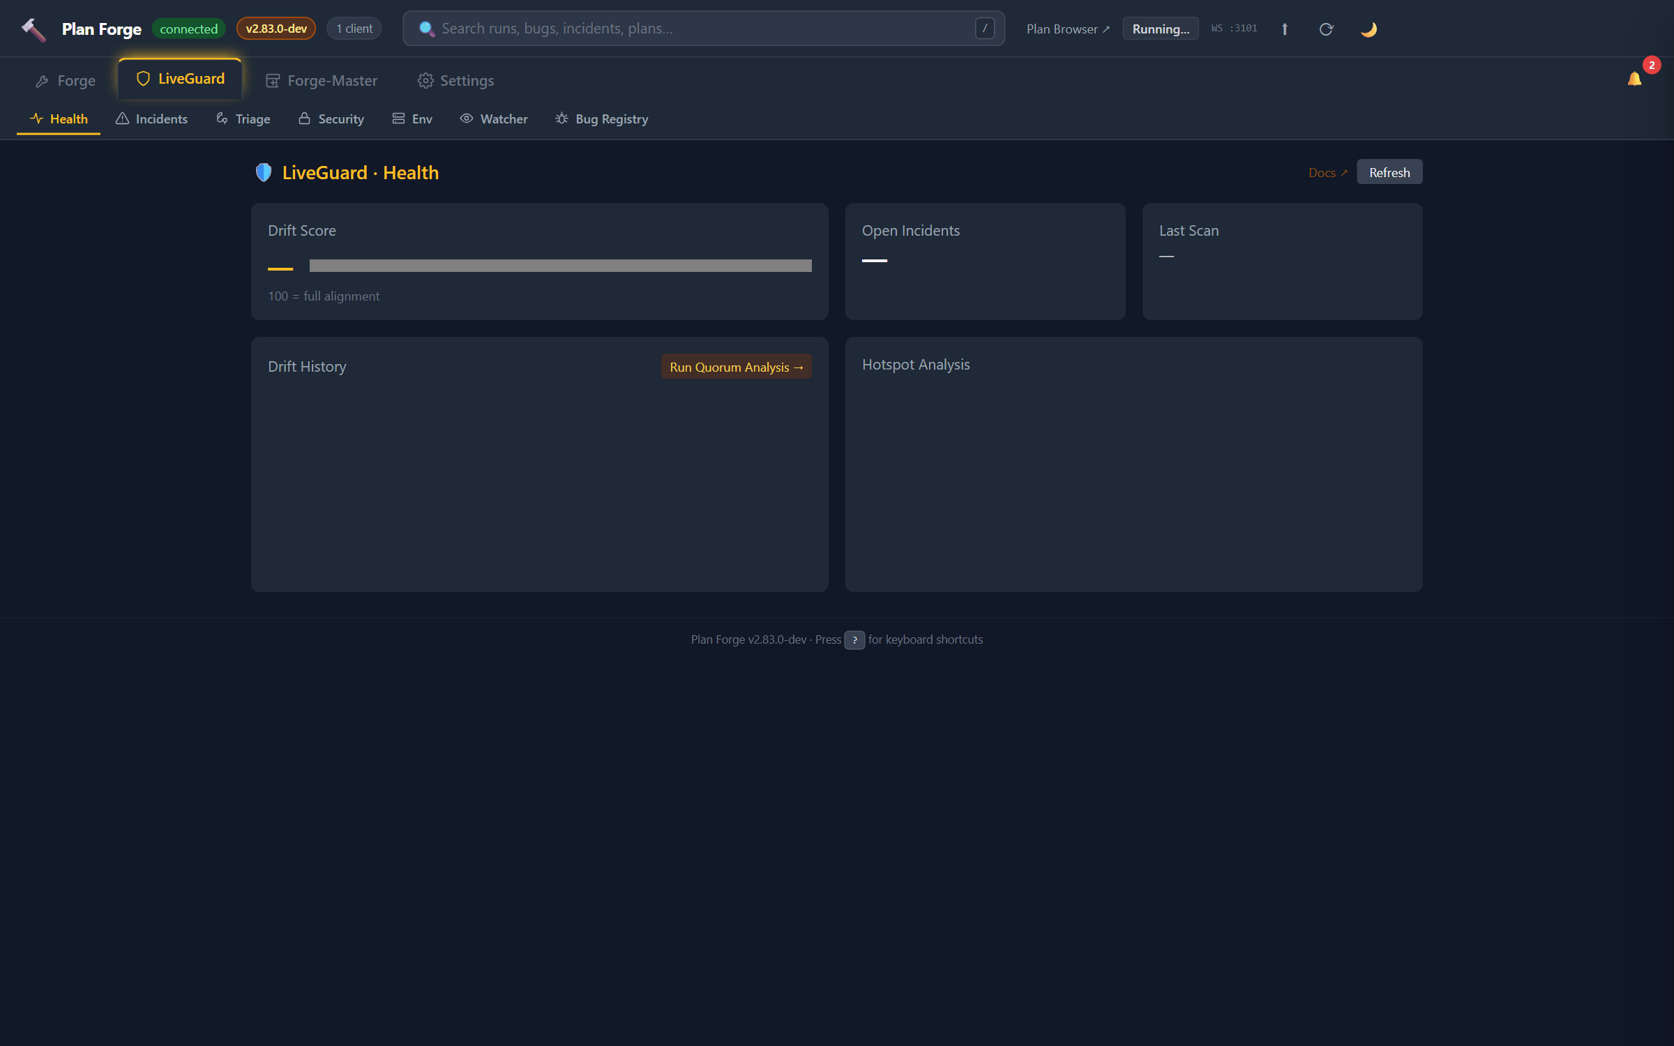Switch to the Forge-Master tab
This screenshot has height=1046, width=1674.
point(322,81)
